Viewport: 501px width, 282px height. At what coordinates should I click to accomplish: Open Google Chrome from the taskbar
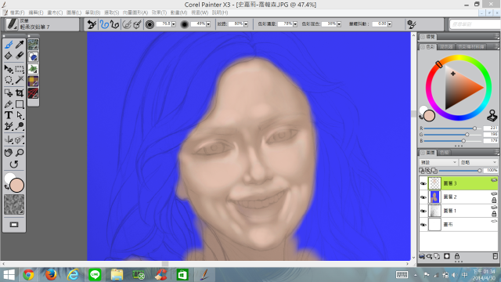click(x=28, y=275)
